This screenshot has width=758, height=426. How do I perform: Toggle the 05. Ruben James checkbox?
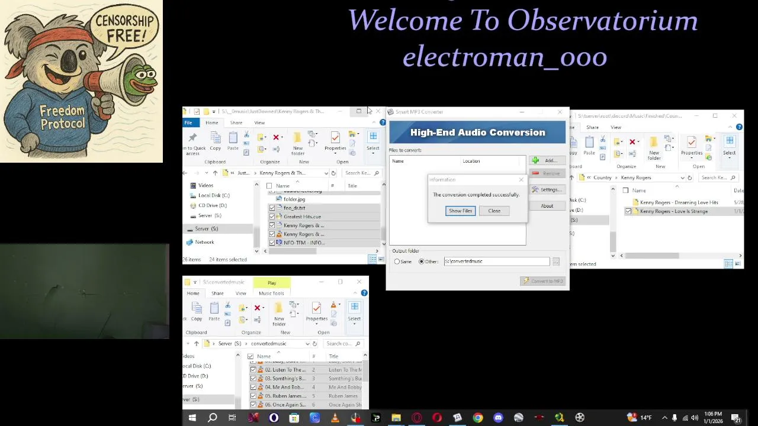[x=253, y=396]
